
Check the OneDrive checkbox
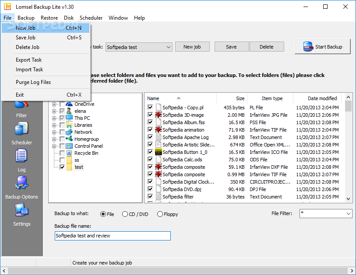tap(62, 104)
